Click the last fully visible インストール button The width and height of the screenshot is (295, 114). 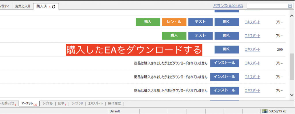[x=224, y=91]
